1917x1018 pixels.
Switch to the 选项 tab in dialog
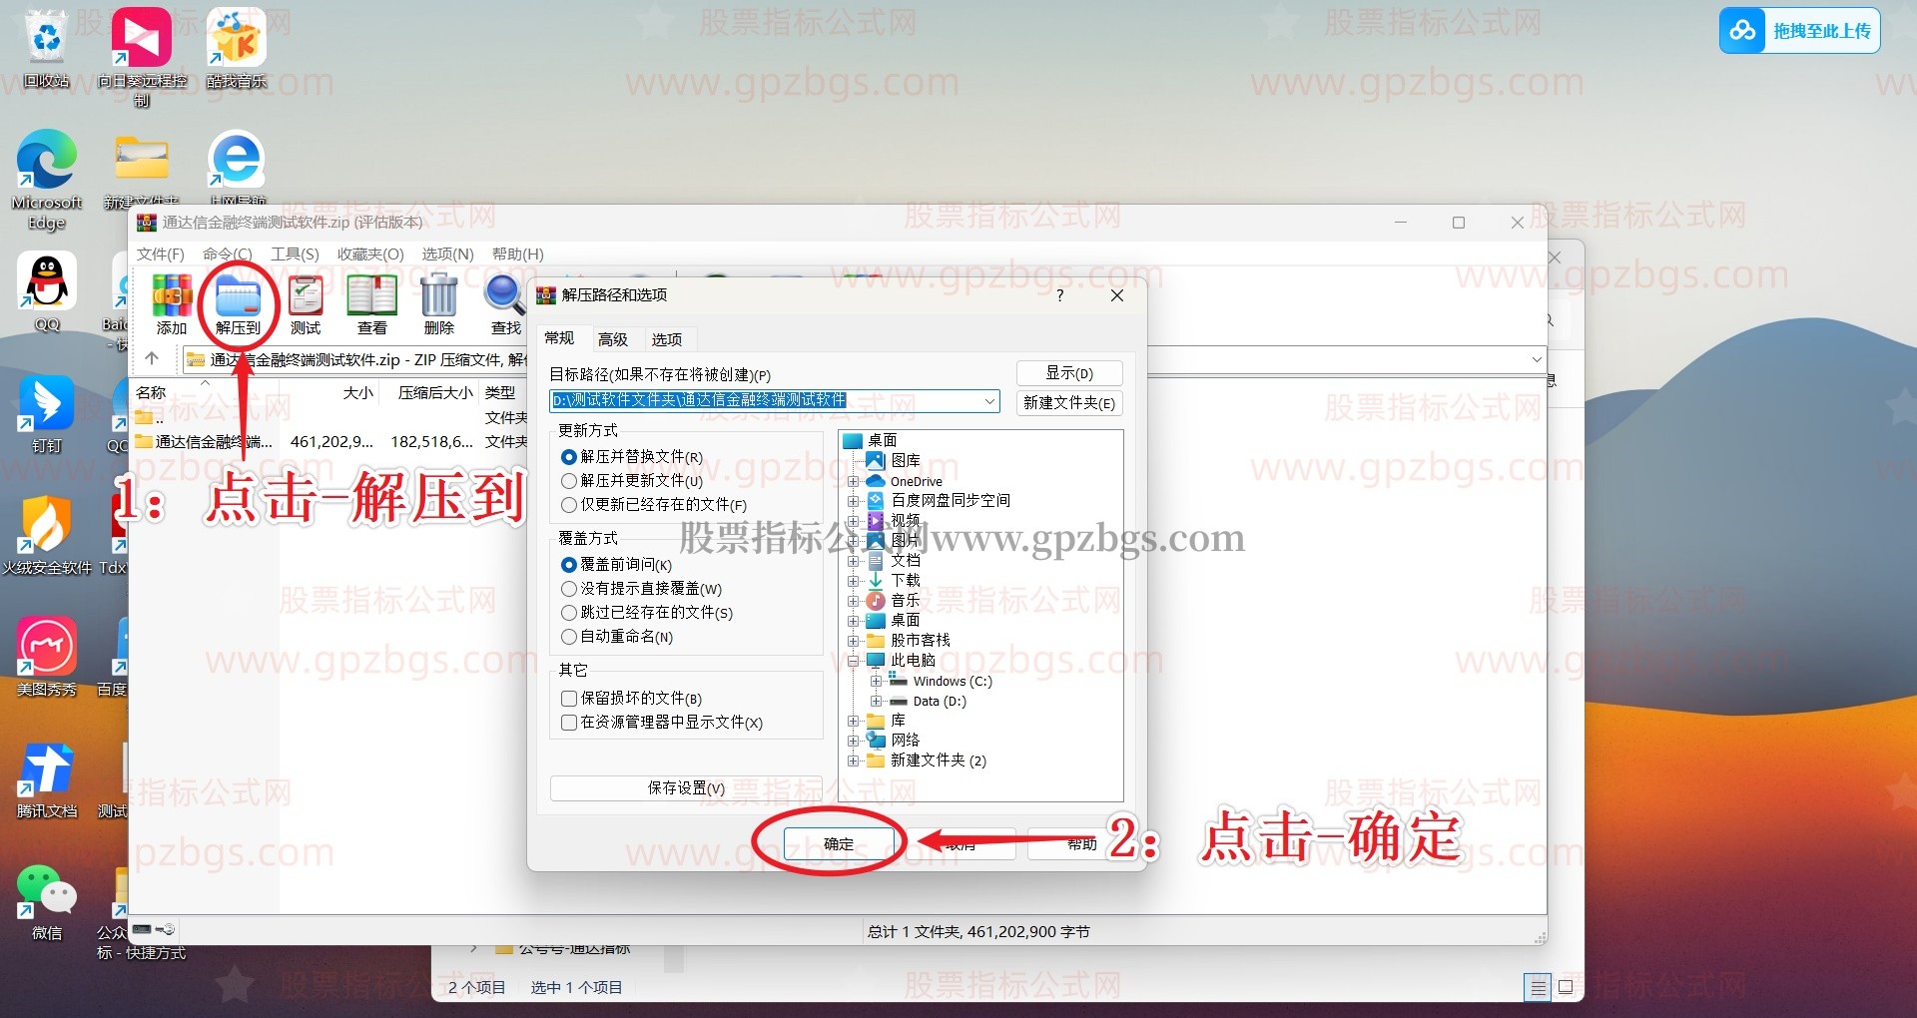[667, 339]
